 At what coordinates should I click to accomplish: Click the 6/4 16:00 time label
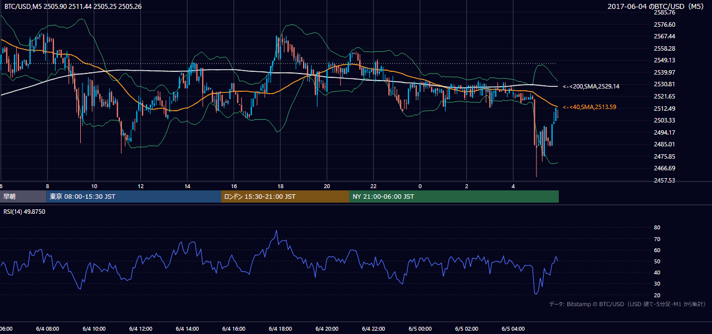click(234, 329)
